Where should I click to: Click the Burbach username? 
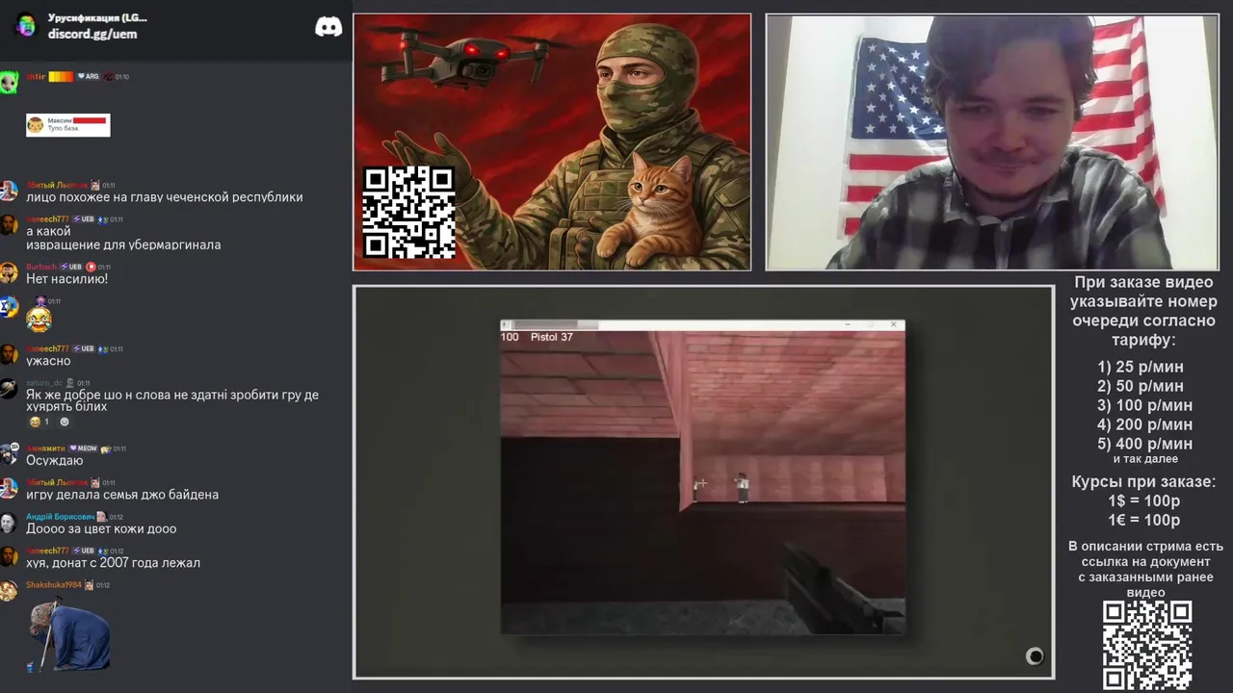tap(41, 267)
